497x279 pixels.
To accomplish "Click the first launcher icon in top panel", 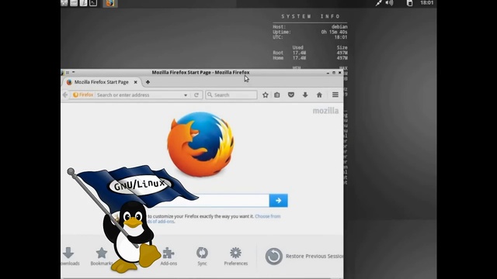I will (x=64, y=3).
